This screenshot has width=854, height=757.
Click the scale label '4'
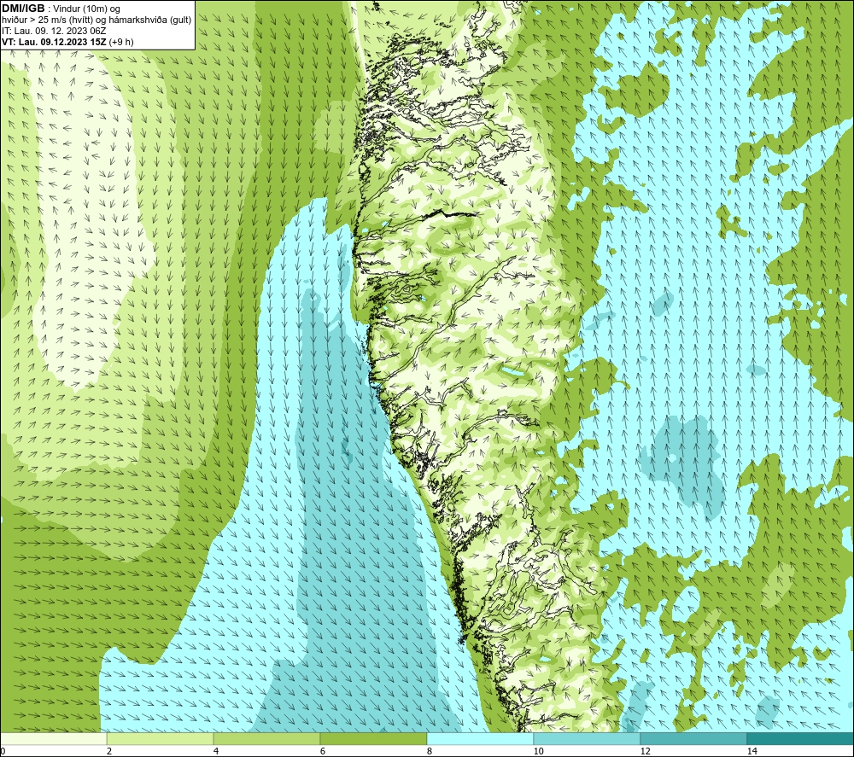click(216, 751)
